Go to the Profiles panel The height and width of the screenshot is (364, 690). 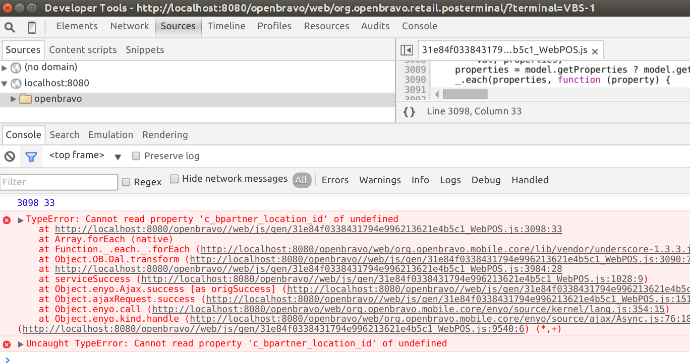pyautogui.click(x=274, y=26)
